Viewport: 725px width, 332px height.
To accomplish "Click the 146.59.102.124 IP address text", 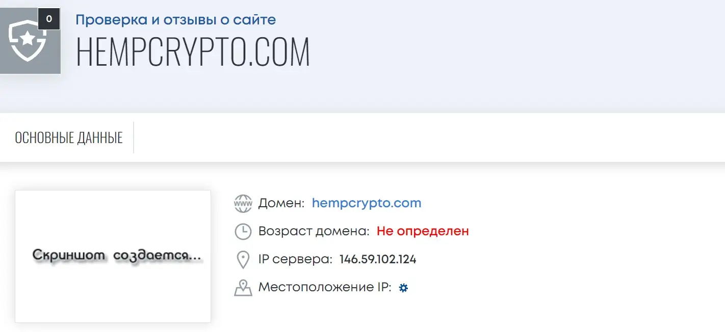I will (x=378, y=259).
